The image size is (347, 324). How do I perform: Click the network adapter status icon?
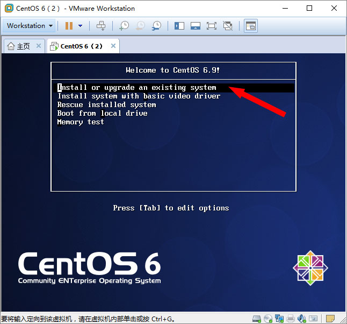click(279, 319)
